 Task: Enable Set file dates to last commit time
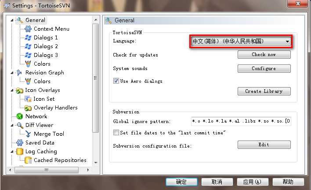tap(116, 133)
